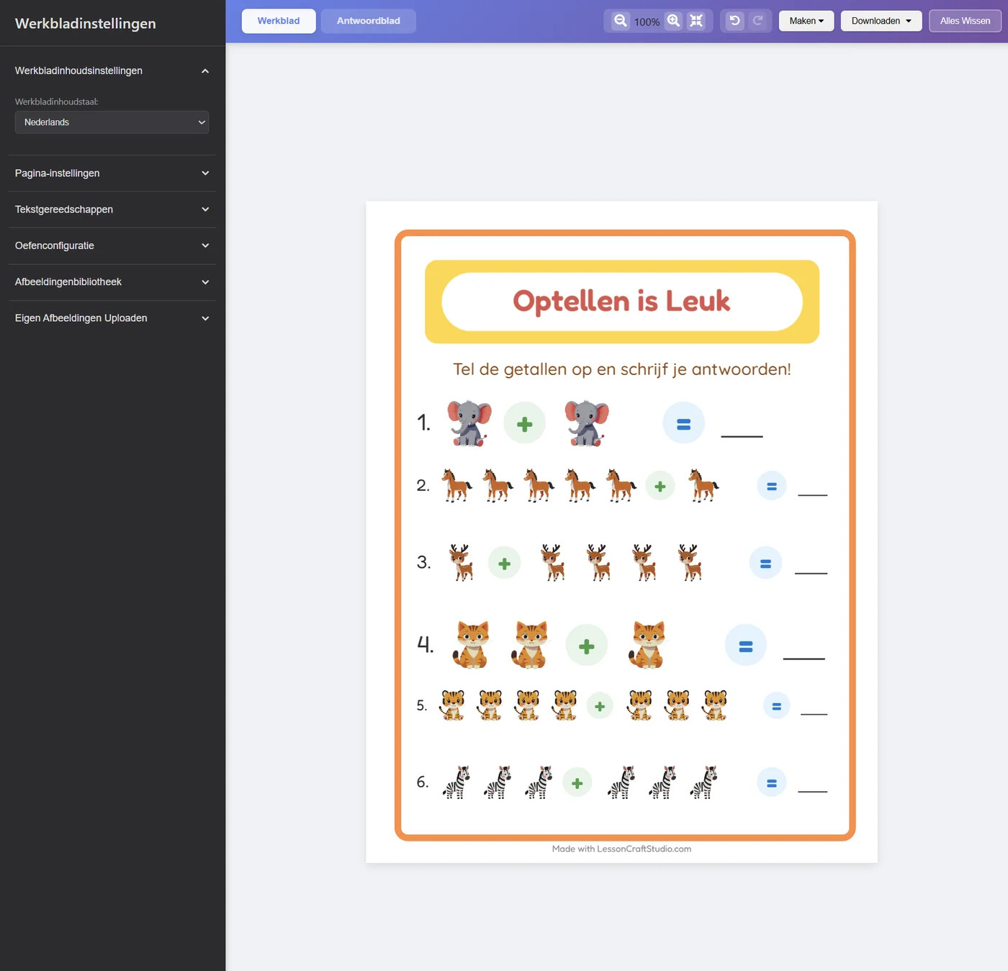Expand the Afbeeldingenbibliotheek section
This screenshot has height=971, width=1008.
tap(112, 282)
